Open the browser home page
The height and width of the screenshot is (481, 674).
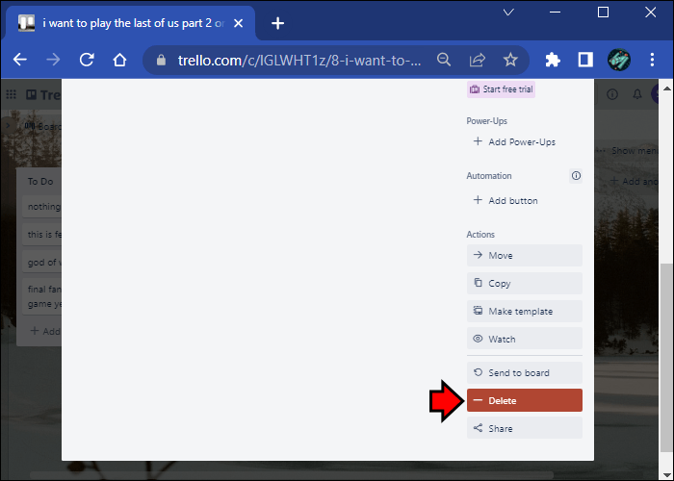(x=120, y=60)
